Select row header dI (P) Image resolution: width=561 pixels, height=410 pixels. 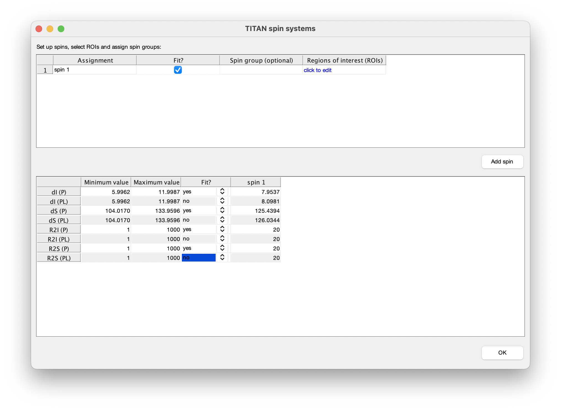pyautogui.click(x=59, y=192)
